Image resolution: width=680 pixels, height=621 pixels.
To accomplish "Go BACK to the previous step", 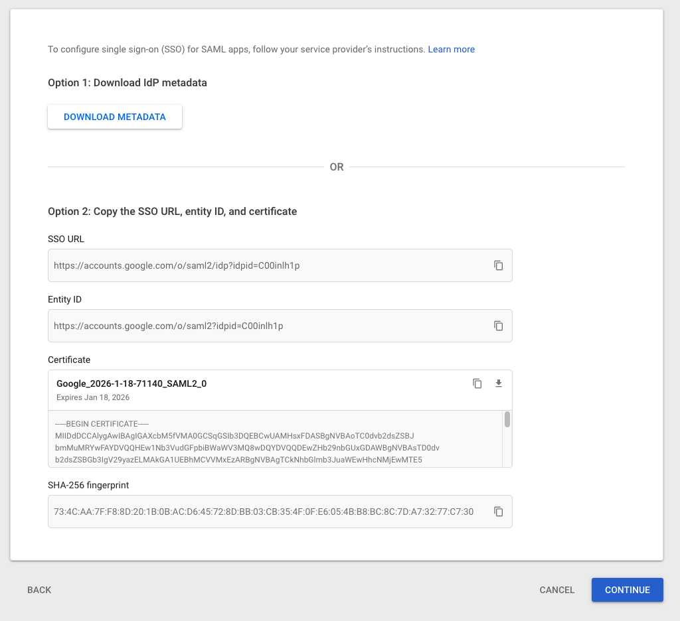I will coord(39,590).
